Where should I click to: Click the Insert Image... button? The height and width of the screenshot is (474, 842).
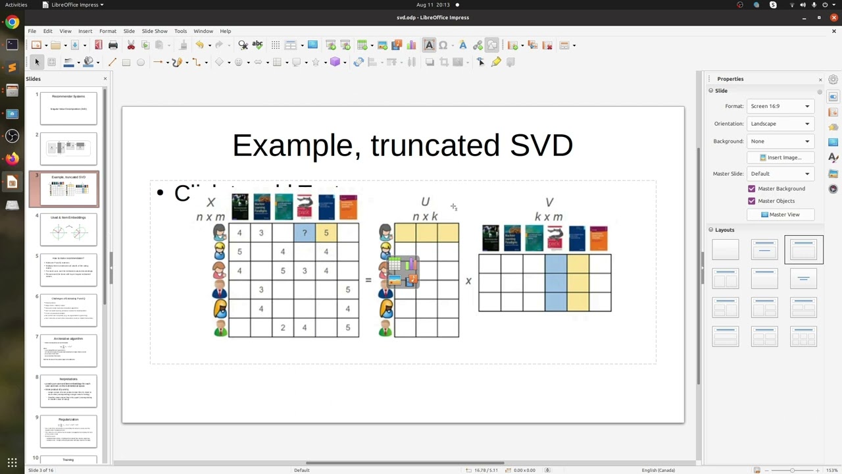(780, 157)
